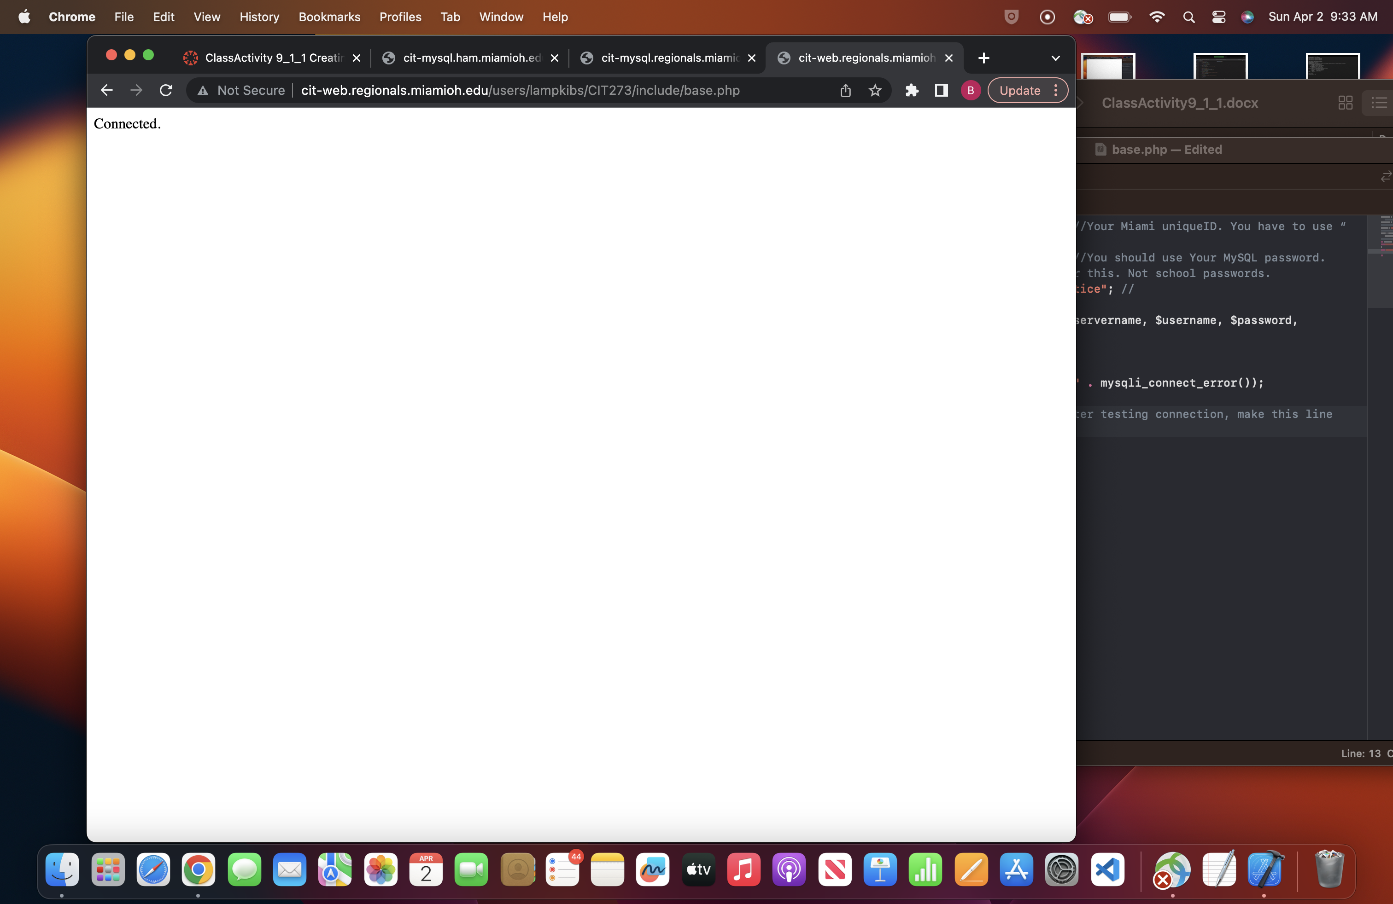1393x904 pixels.
Task: Bookmark this page with the star icon
Action: (875, 90)
